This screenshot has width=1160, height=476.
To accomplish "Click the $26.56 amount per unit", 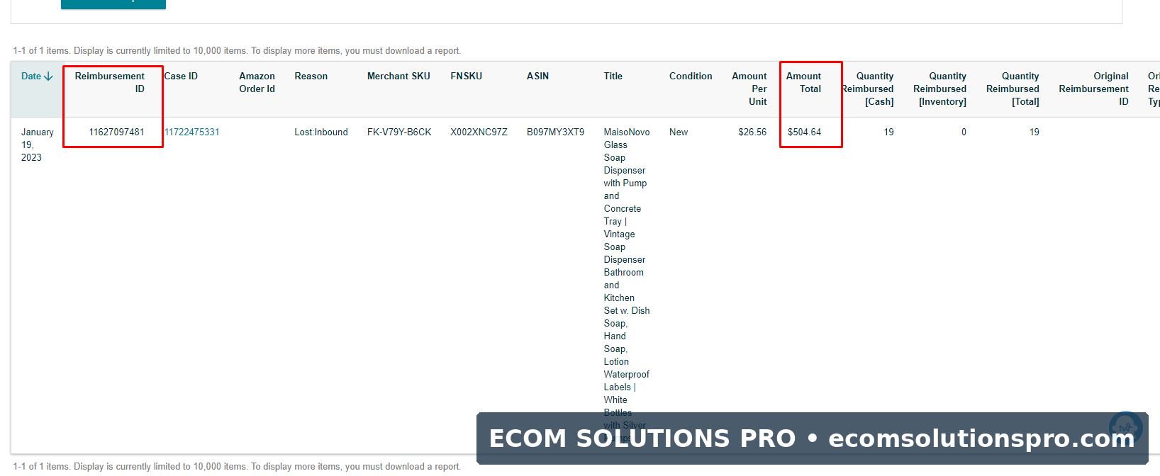I will [x=752, y=132].
